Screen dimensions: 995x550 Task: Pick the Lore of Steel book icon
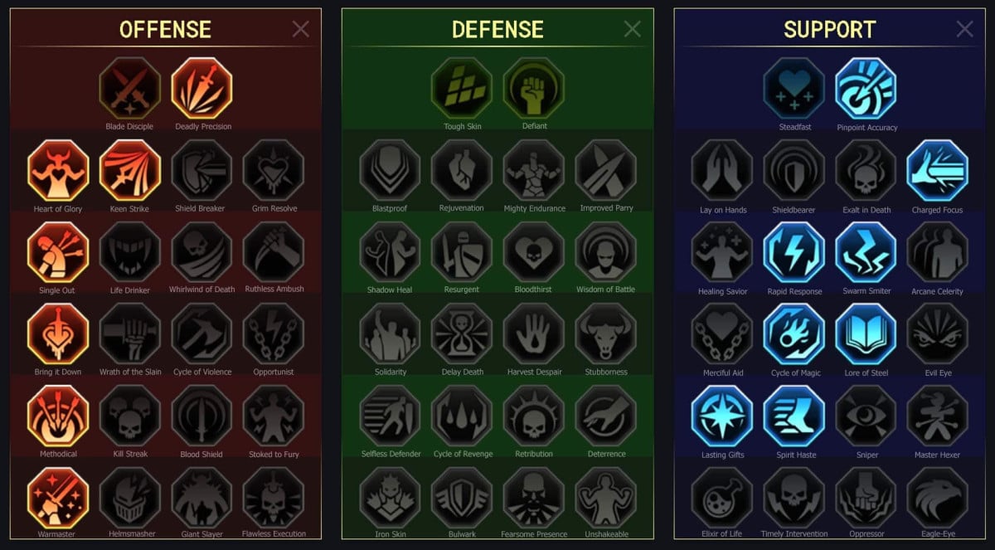pos(866,334)
